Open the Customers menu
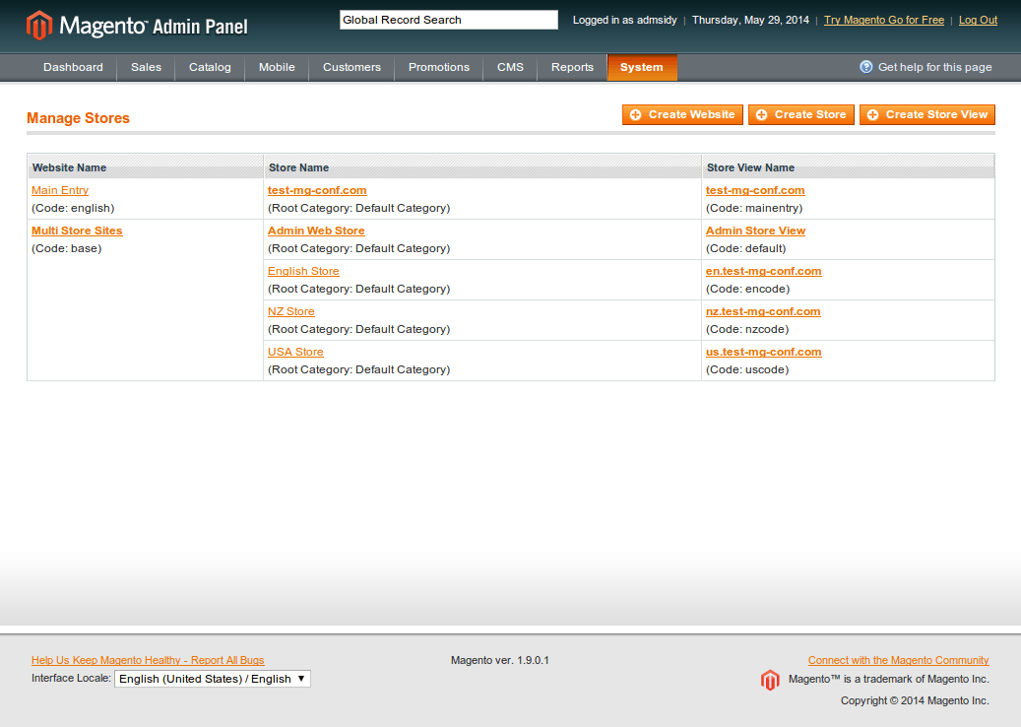 tap(351, 67)
